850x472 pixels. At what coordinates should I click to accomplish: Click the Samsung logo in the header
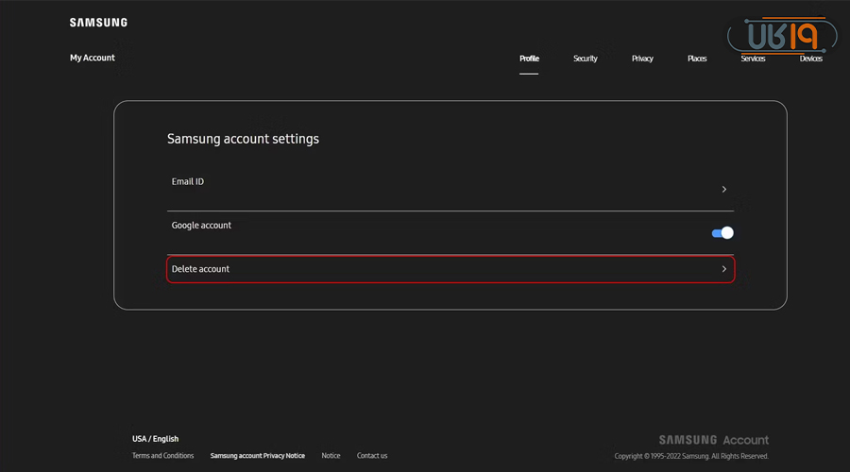pos(98,23)
